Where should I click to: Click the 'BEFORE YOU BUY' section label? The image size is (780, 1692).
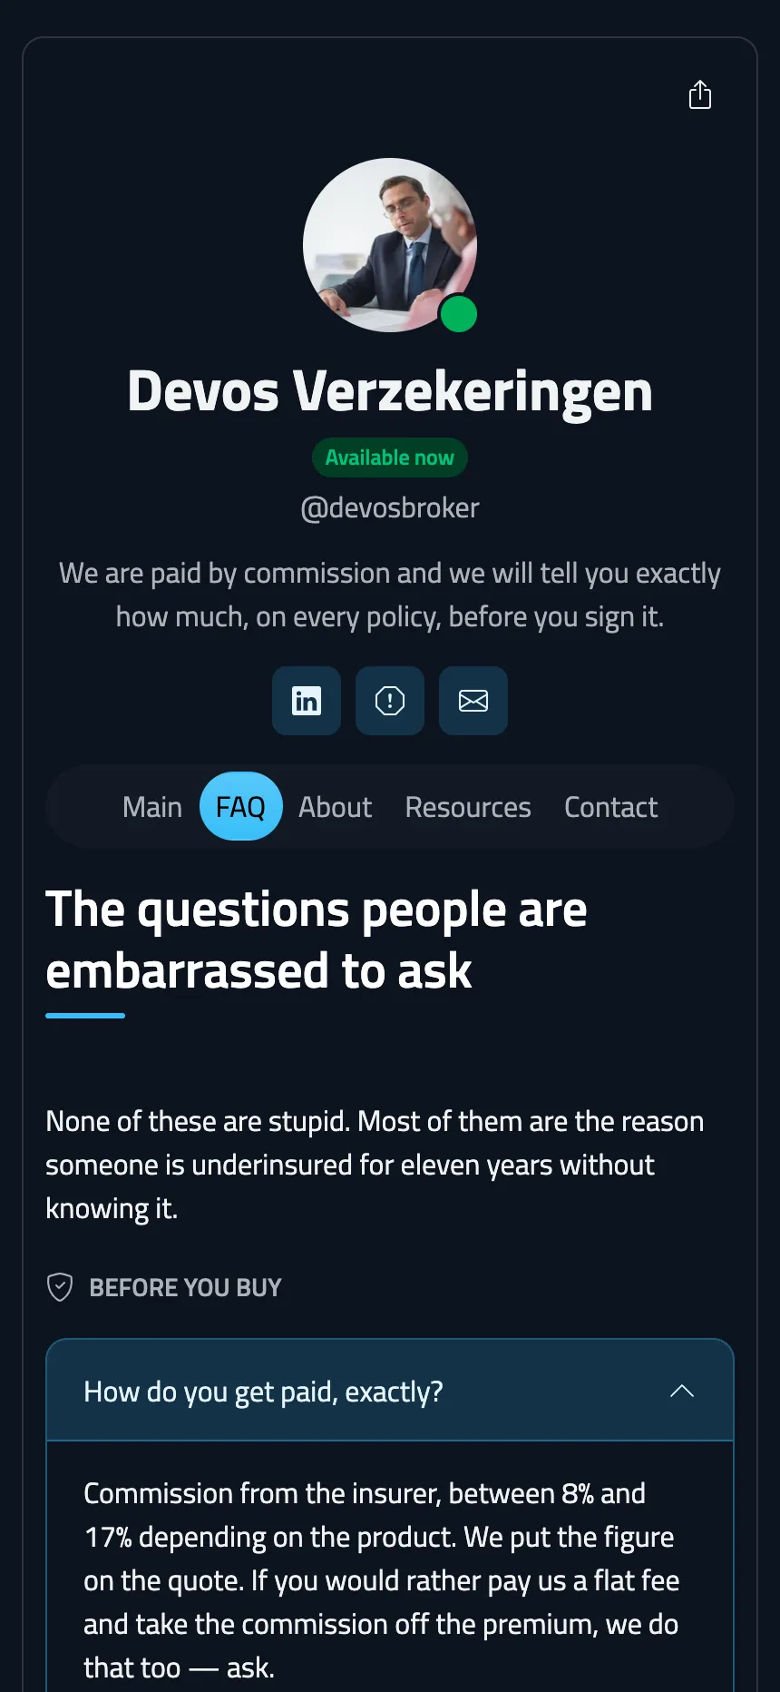point(185,1287)
